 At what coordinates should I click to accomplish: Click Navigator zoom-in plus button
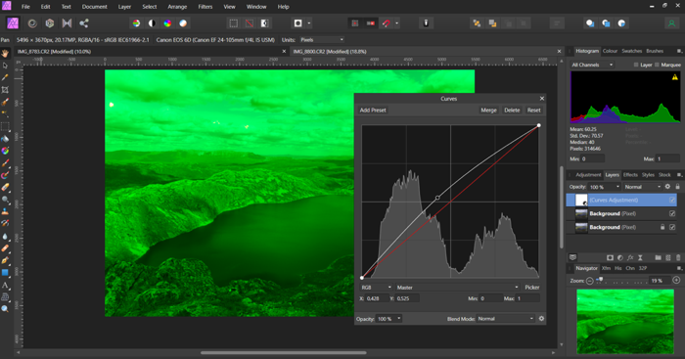pos(677,281)
